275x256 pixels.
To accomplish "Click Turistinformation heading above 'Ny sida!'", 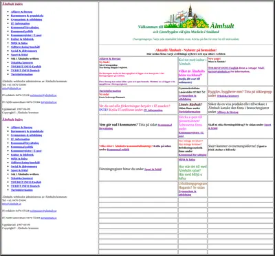I will point(110,91).
